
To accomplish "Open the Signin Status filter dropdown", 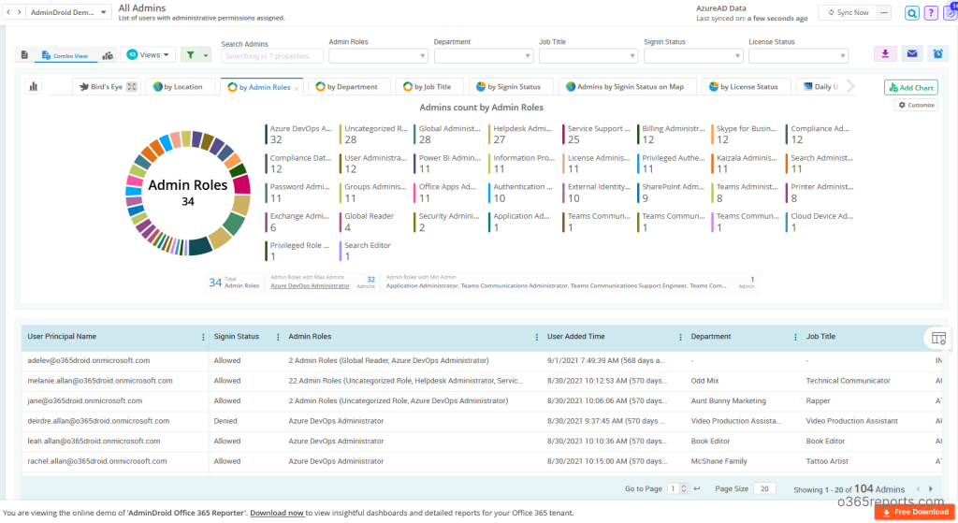I will click(693, 55).
